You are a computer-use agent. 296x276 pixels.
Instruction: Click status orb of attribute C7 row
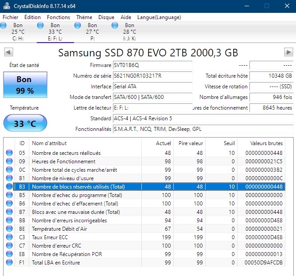click(x=9, y=245)
